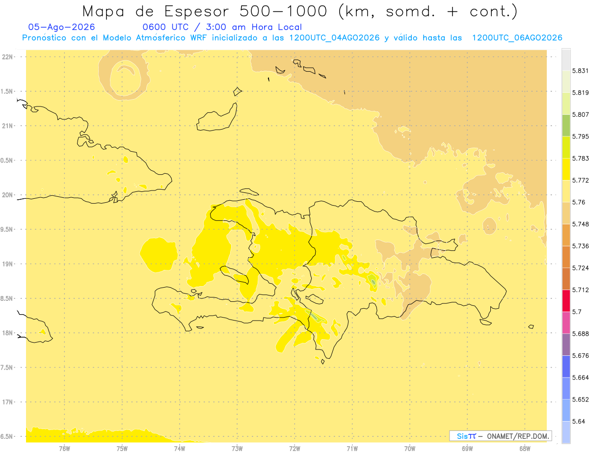Click the green legend swatch between 5.795 and 5.807

click(566, 125)
